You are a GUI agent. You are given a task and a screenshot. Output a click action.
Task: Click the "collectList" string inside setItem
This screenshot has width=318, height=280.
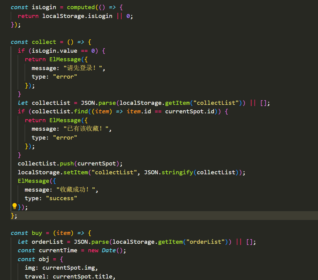[x=114, y=172]
